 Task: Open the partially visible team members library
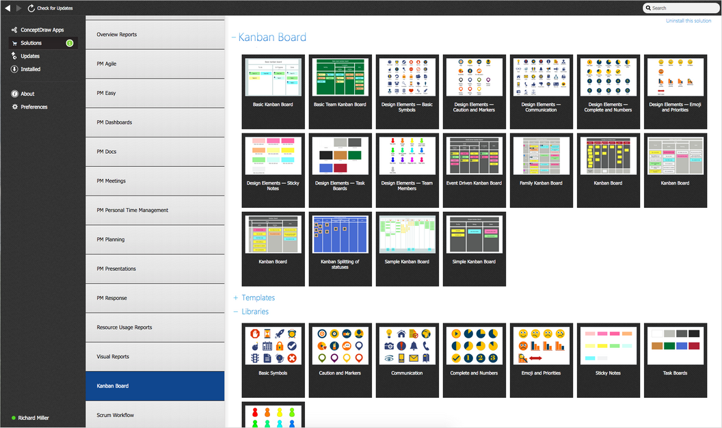[273, 414]
